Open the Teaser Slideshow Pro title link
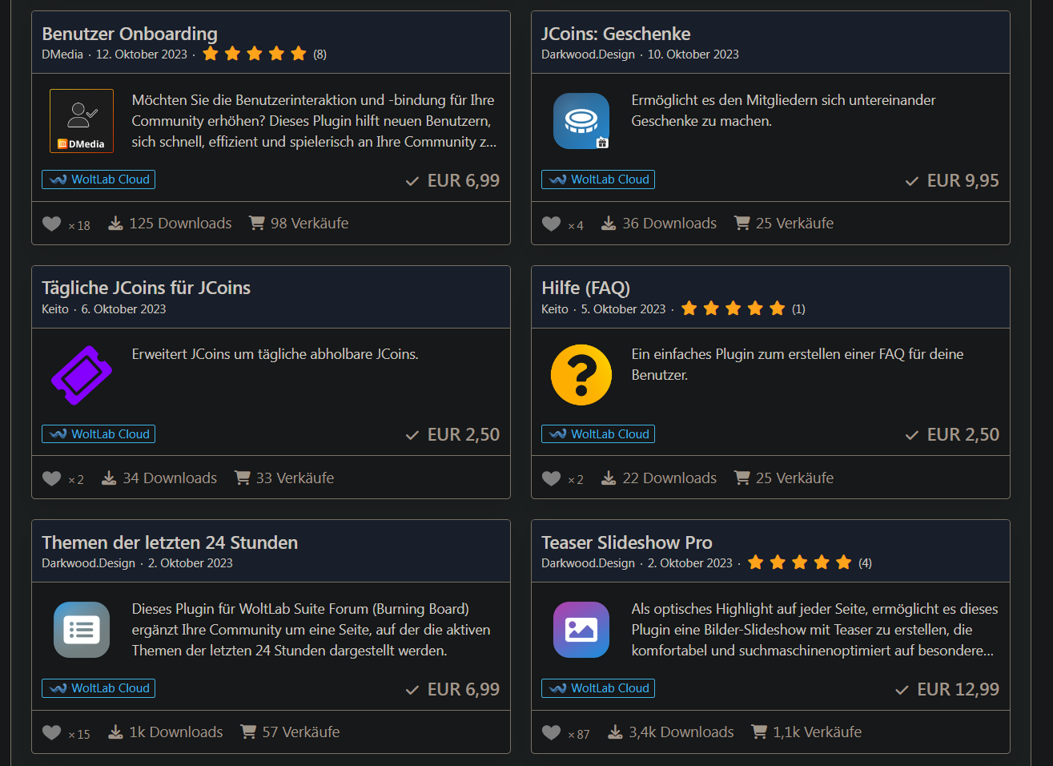The height and width of the screenshot is (766, 1053). [x=626, y=542]
